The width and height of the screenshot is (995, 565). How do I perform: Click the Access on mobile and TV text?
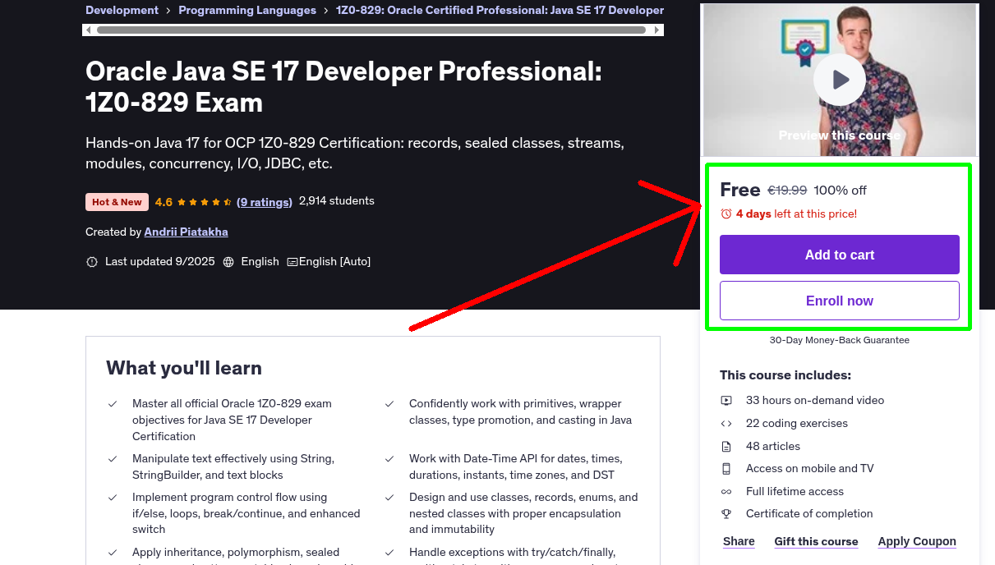click(x=810, y=469)
